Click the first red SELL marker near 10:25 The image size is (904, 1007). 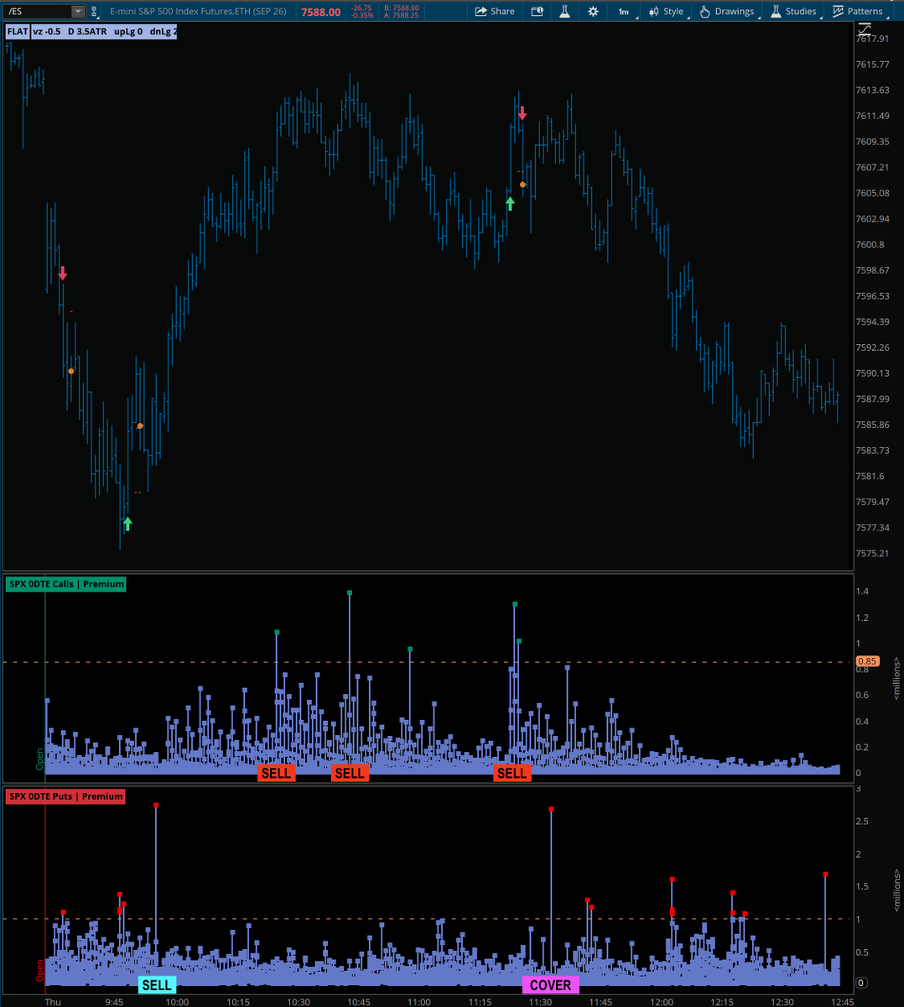pos(276,773)
